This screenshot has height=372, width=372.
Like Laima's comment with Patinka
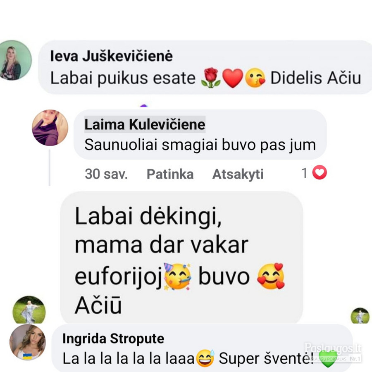[x=170, y=174]
